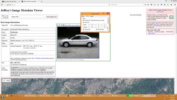The height and width of the screenshot is (100, 177).
Task: Open the OpenStreetMap link
Action: [x=45, y=58]
